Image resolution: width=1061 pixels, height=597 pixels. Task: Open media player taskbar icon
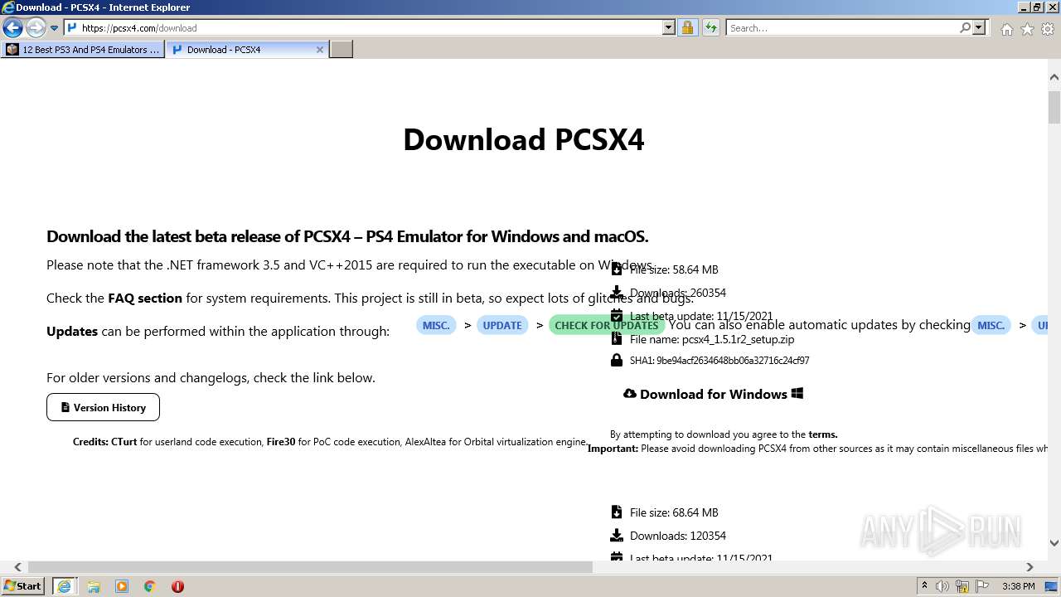122,586
